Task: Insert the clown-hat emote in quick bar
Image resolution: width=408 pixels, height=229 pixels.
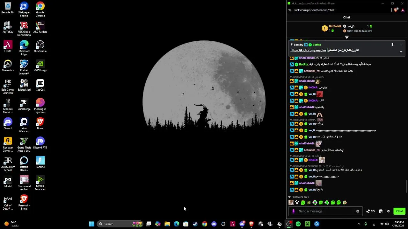Action: (345, 203)
